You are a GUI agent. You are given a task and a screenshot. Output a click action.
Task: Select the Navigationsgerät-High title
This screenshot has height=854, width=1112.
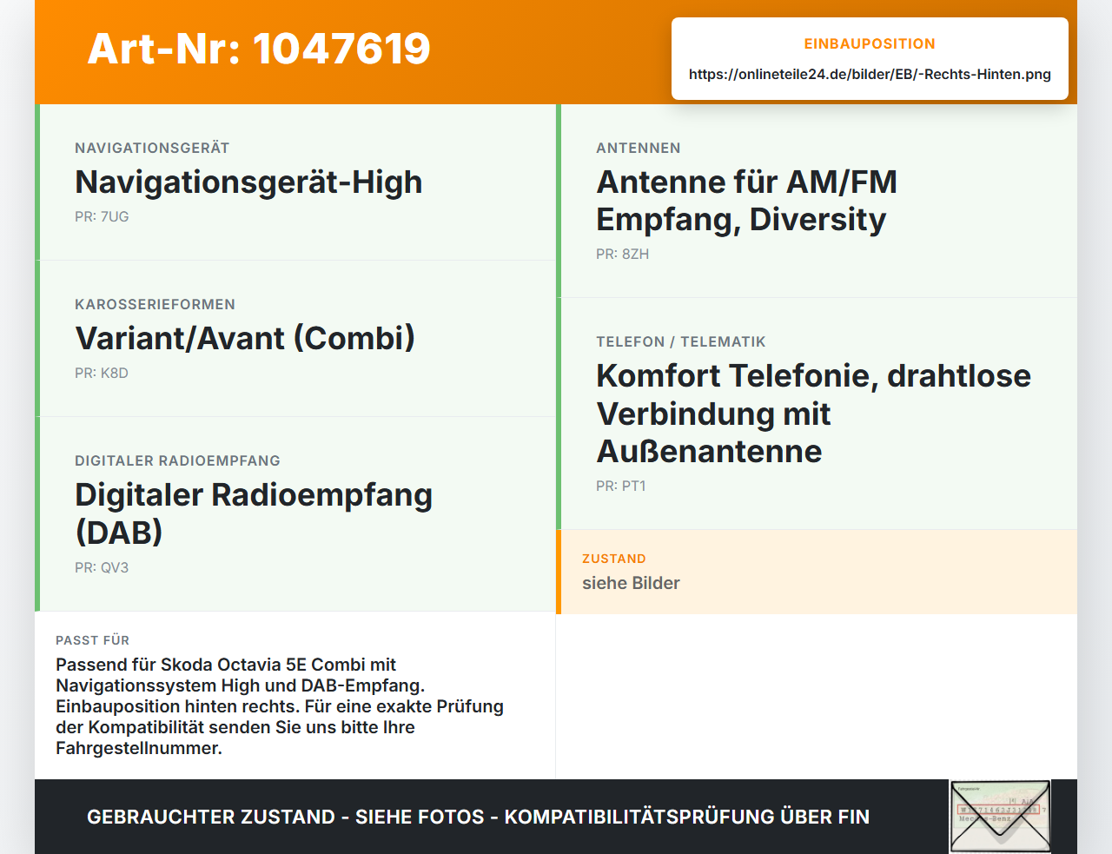248,182
